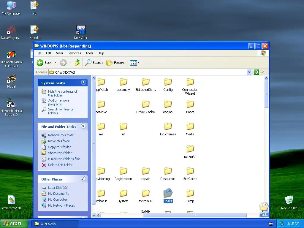
Task: Select the Driver Cache folder
Action: point(145,107)
